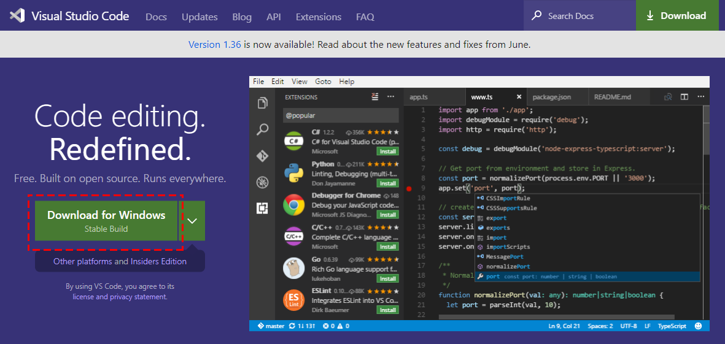
Task: Open the editor ellipsis more actions menu
Action: [x=701, y=97]
